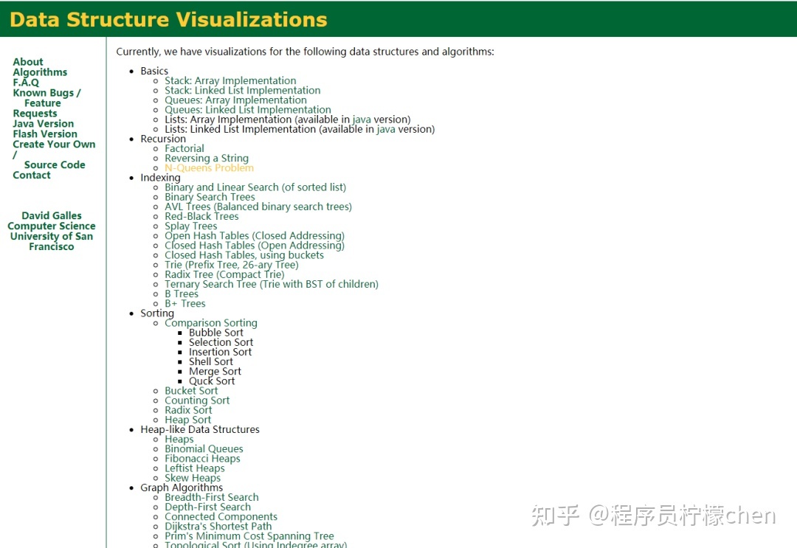Open Reversing a String visualization
The image size is (797, 548).
click(x=207, y=158)
